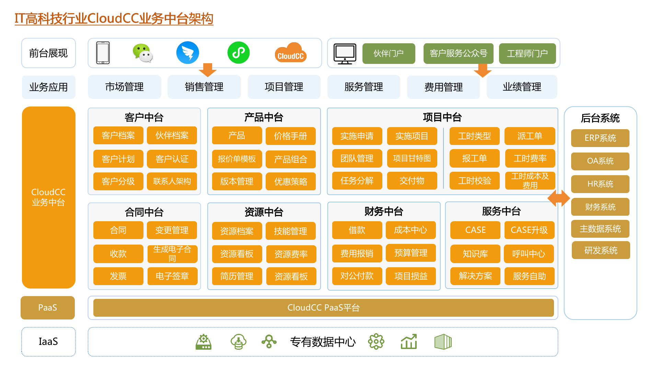Click the green server gear icon

(204, 342)
